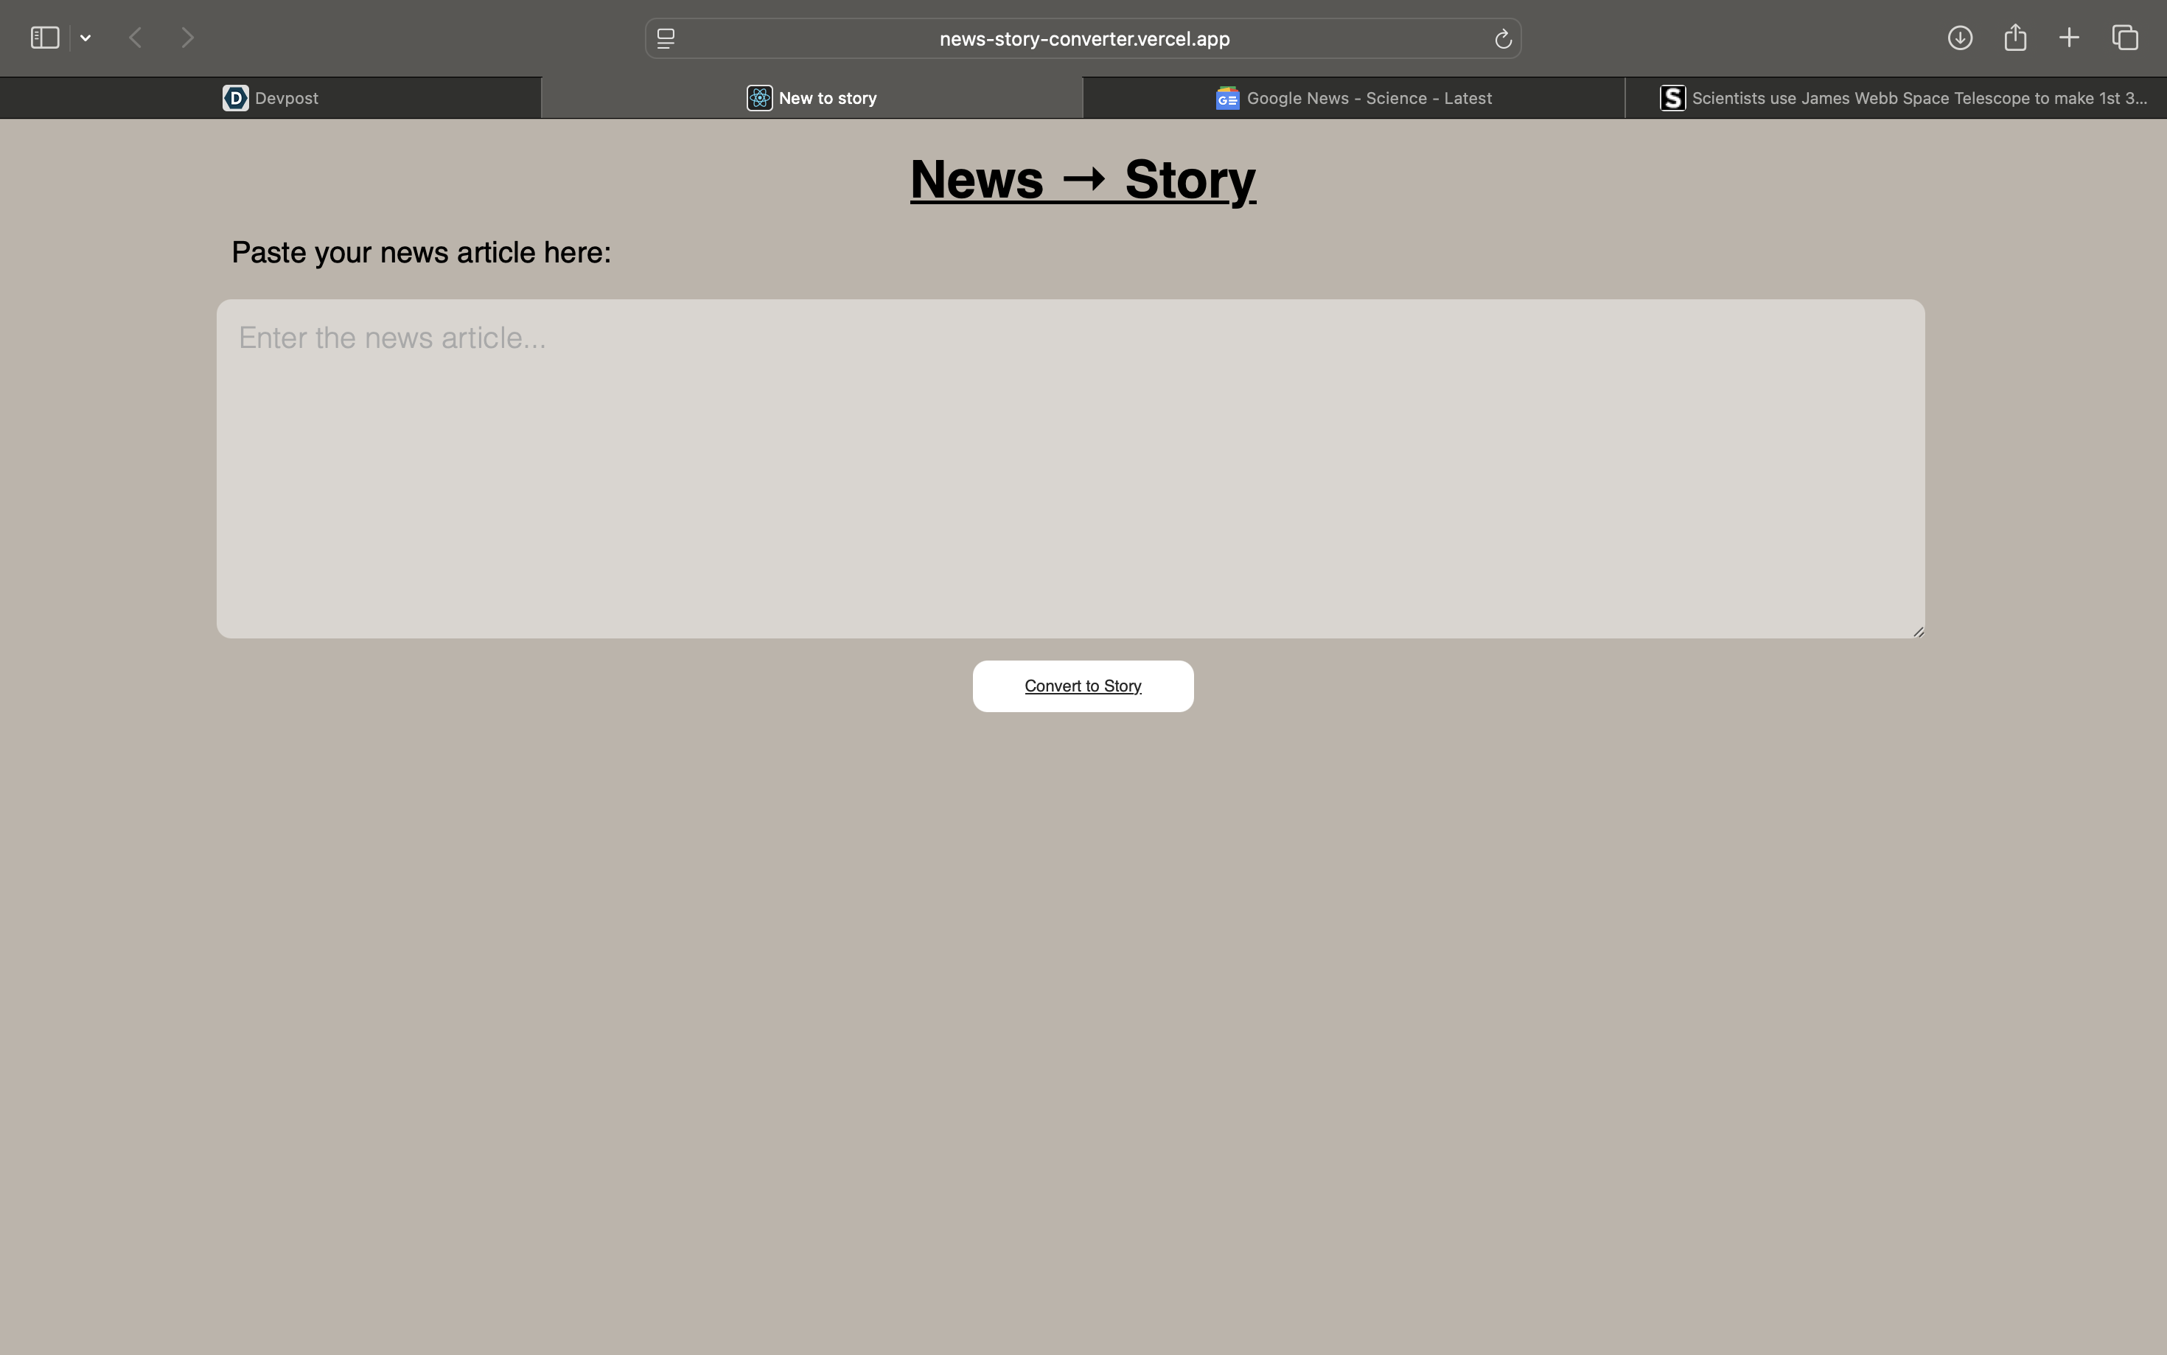Screen dimensions: 2167x1355
Task: Open the Share menu icon
Action: [2014, 38]
